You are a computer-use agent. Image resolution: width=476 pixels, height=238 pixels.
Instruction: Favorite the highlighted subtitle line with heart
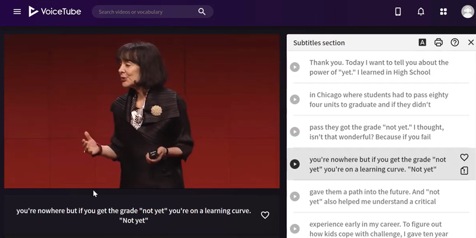pyautogui.click(x=464, y=157)
